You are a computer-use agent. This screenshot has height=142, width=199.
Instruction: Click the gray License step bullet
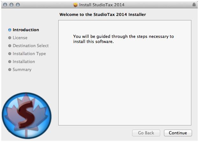click(x=10, y=38)
